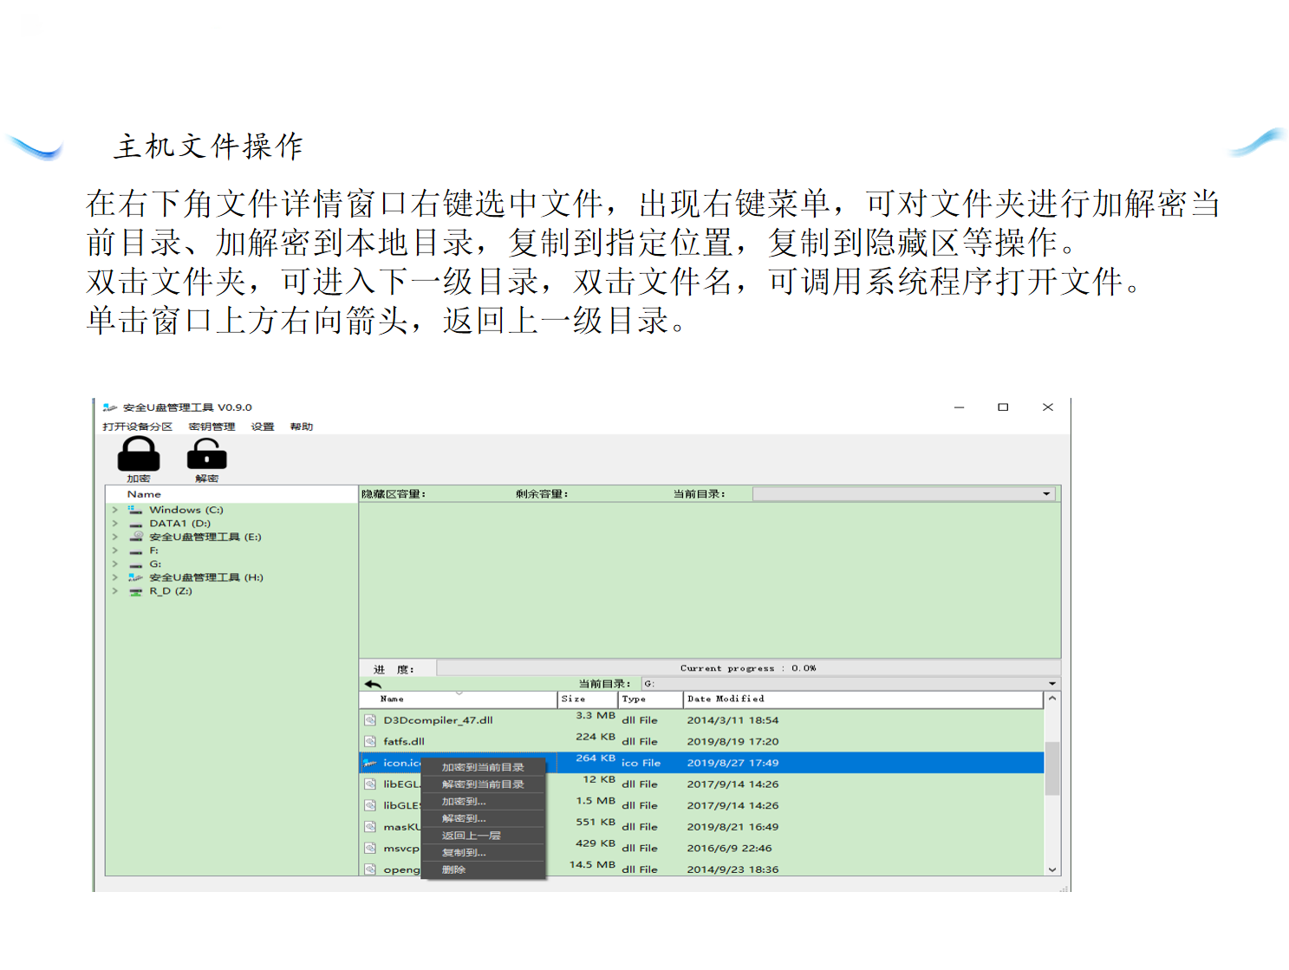Click the locked padlock 加密 icon

point(139,454)
